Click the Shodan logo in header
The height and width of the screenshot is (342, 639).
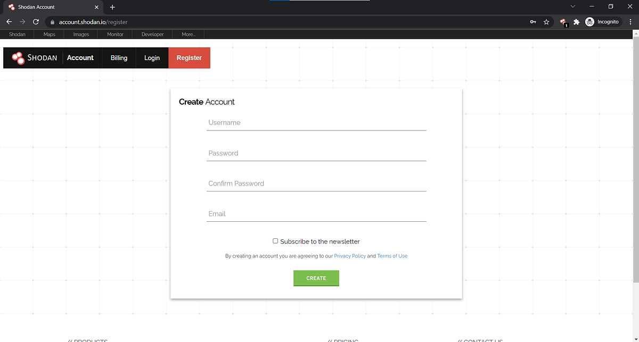click(x=35, y=58)
